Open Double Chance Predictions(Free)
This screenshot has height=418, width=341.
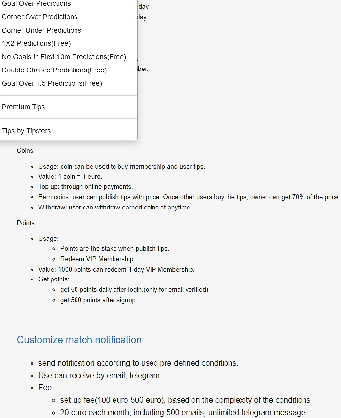coord(54,70)
